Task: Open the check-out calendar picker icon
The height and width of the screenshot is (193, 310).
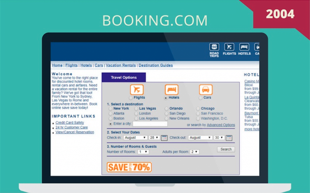Action: pos(229,138)
